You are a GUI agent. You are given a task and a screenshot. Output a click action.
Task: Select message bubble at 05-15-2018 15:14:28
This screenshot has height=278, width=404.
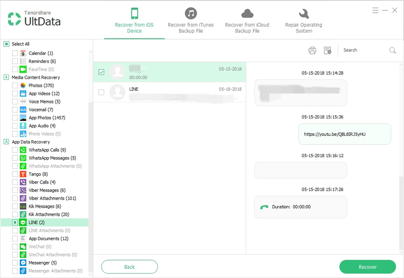click(x=301, y=93)
